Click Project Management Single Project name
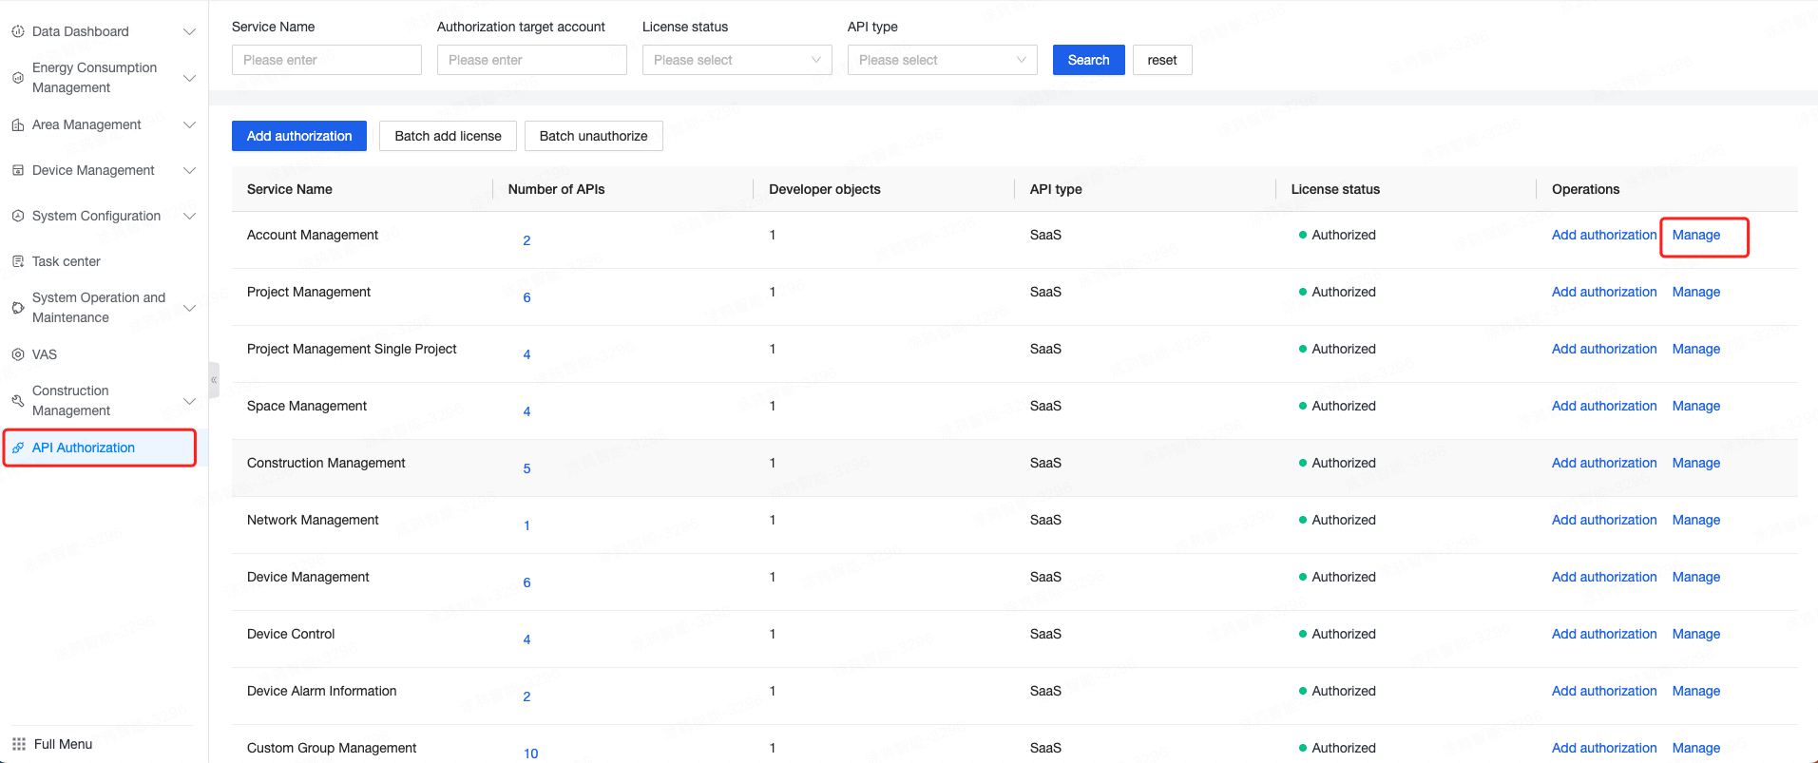The width and height of the screenshot is (1818, 763). pyautogui.click(x=352, y=349)
